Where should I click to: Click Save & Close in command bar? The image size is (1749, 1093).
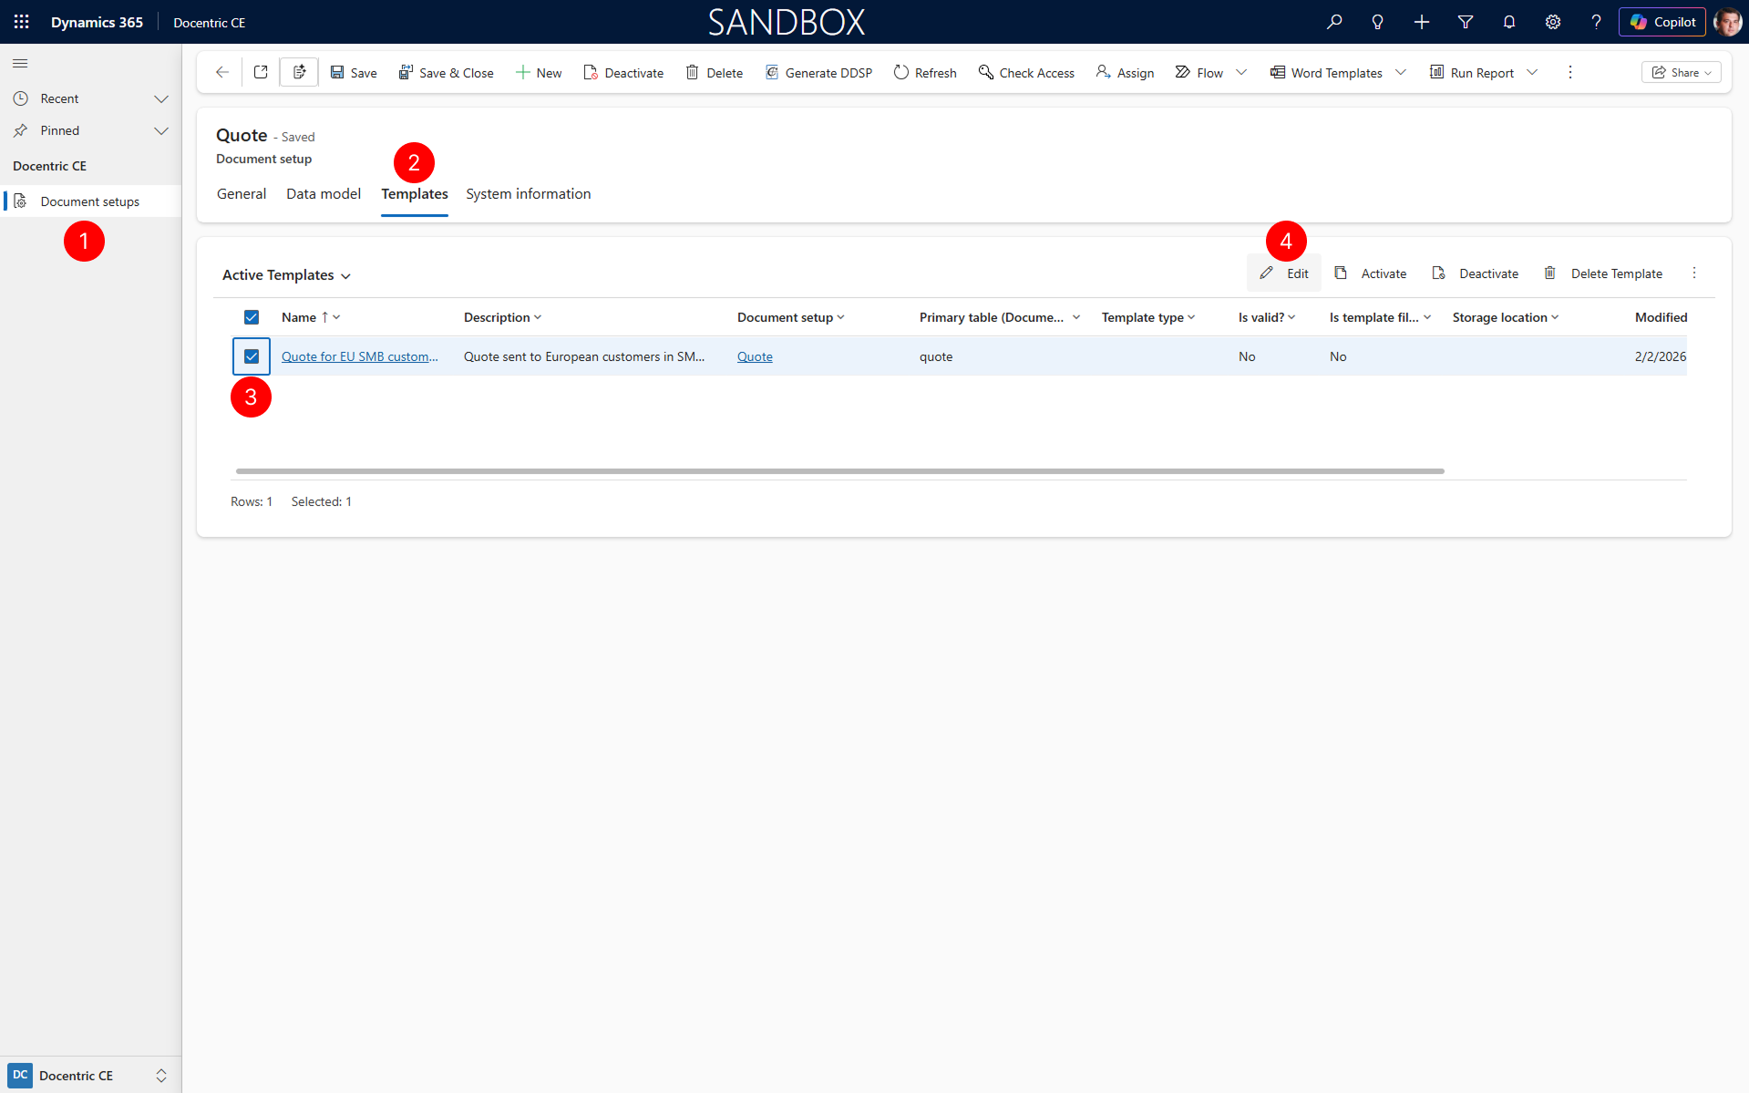coord(446,73)
